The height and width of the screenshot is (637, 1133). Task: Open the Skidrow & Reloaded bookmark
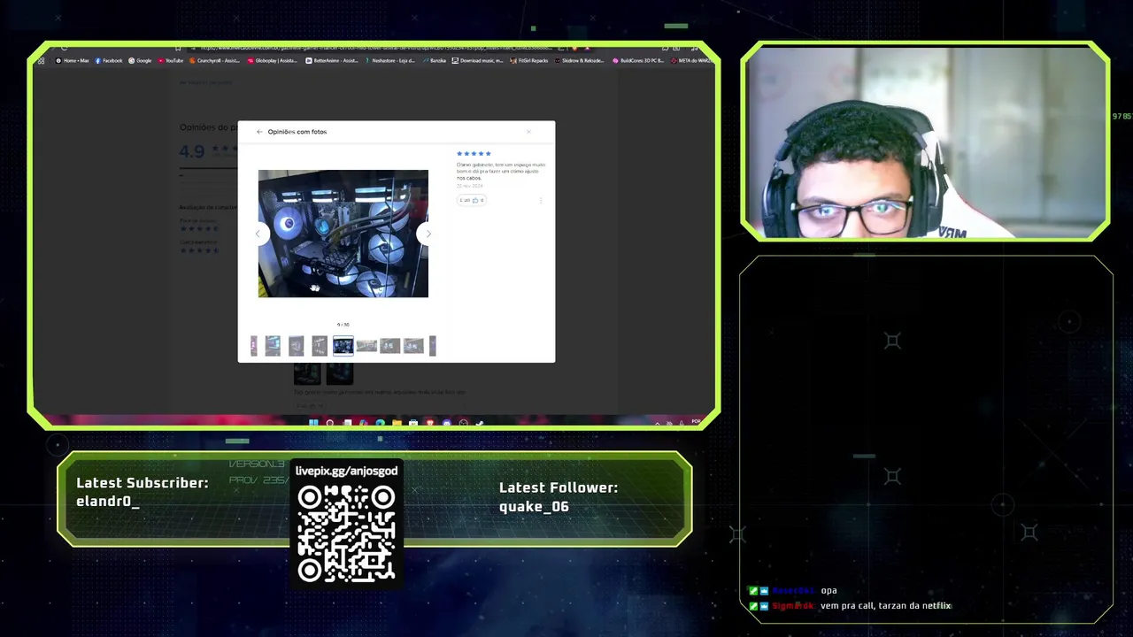coord(580,61)
